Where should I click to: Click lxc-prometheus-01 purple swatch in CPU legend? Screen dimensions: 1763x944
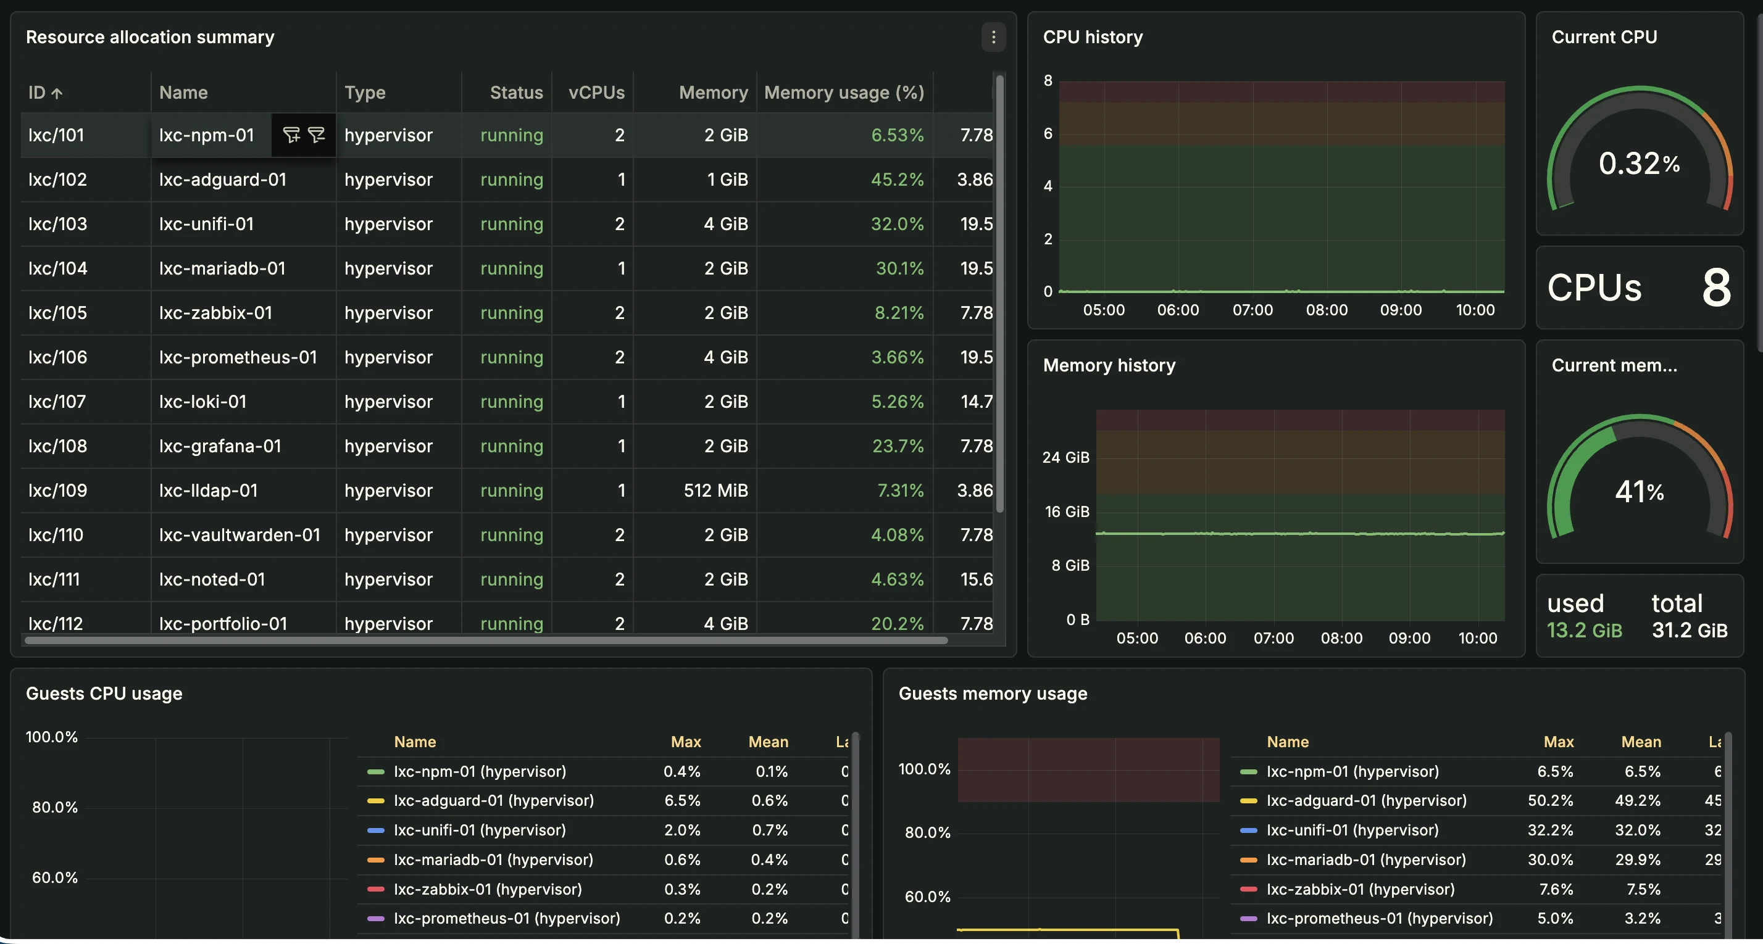coord(376,919)
